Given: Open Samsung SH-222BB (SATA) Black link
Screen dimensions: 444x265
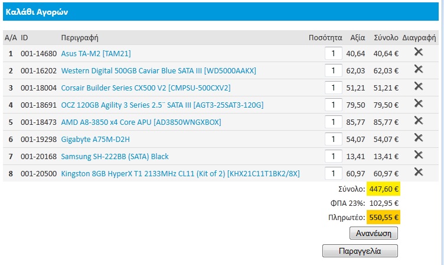Looking at the screenshot, I should click(115, 157).
